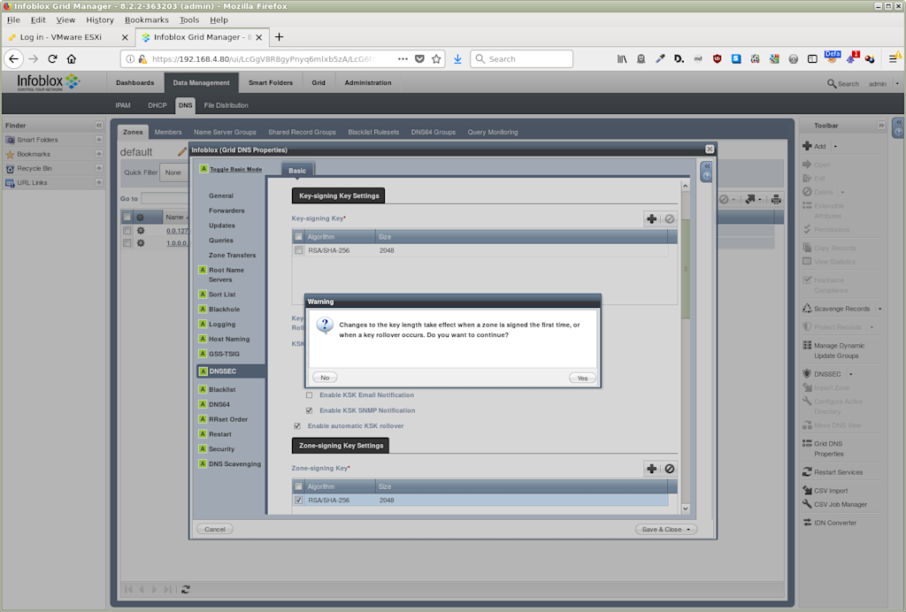The height and width of the screenshot is (612, 906).
Task: Go to Firefox home page
Action: tap(72, 59)
